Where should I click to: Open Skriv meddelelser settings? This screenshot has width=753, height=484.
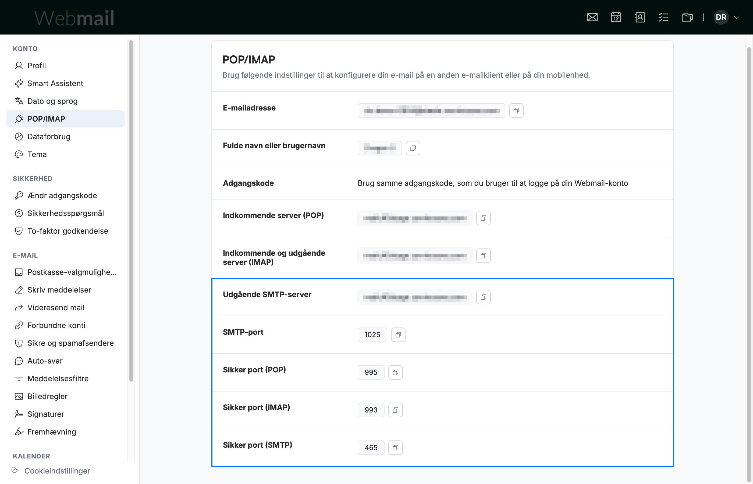pyautogui.click(x=65, y=290)
